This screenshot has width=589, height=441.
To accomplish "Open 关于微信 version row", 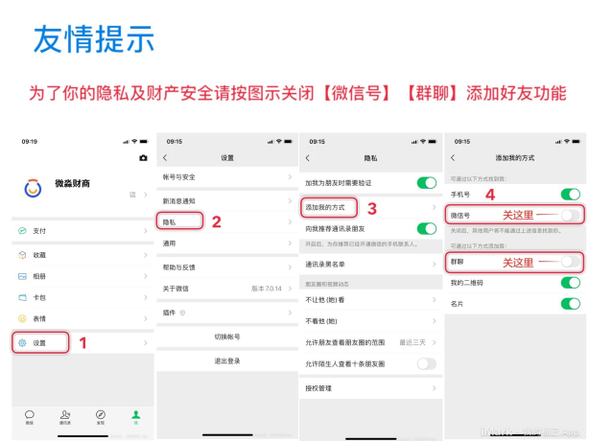I will (x=227, y=289).
